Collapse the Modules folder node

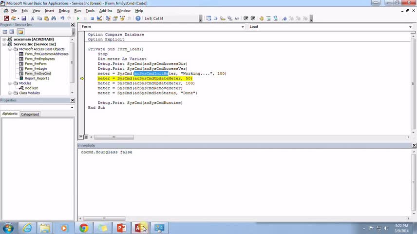coord(10,83)
